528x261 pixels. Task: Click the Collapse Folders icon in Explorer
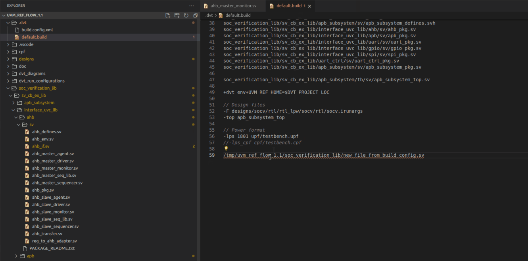(195, 15)
